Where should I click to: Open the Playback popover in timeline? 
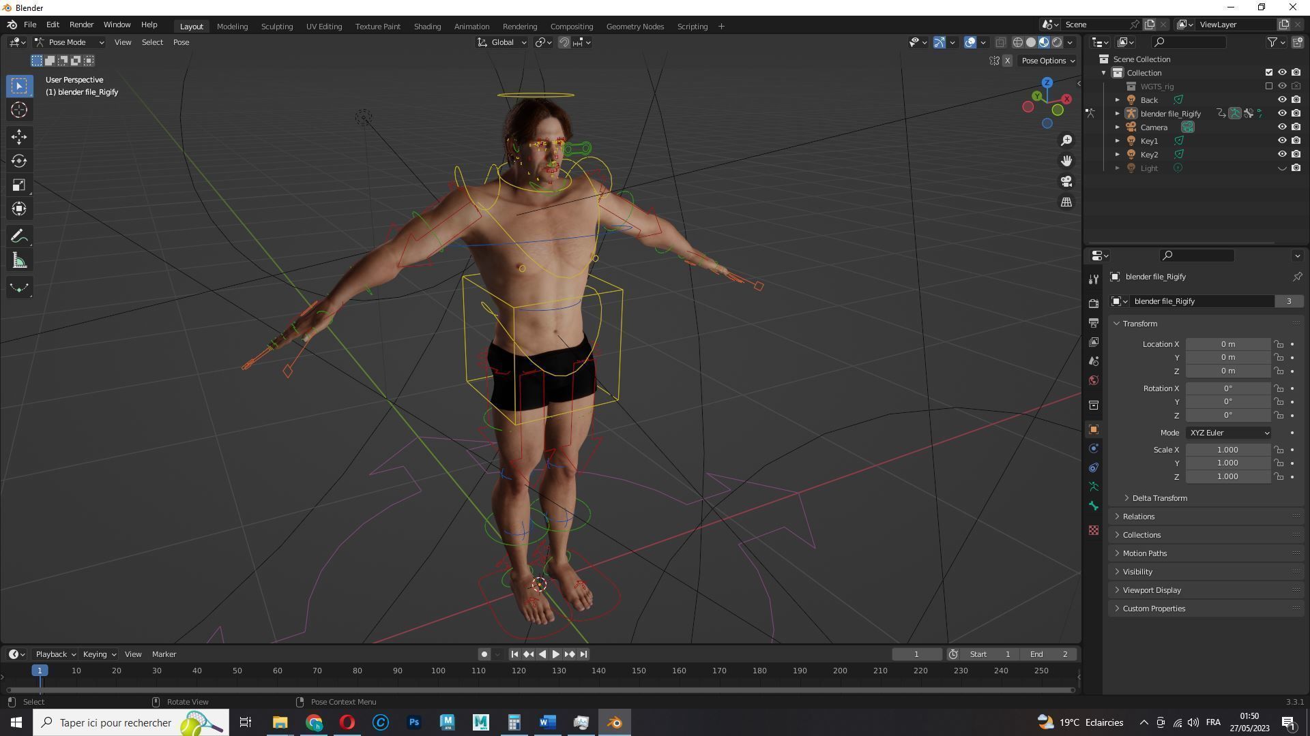click(x=55, y=654)
